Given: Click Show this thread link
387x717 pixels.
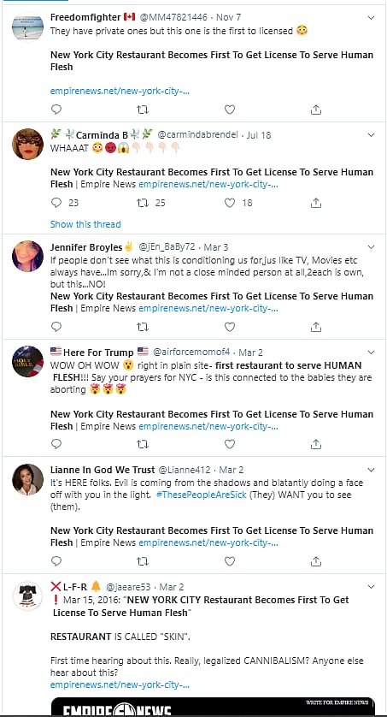Looking at the screenshot, I should [85, 224].
